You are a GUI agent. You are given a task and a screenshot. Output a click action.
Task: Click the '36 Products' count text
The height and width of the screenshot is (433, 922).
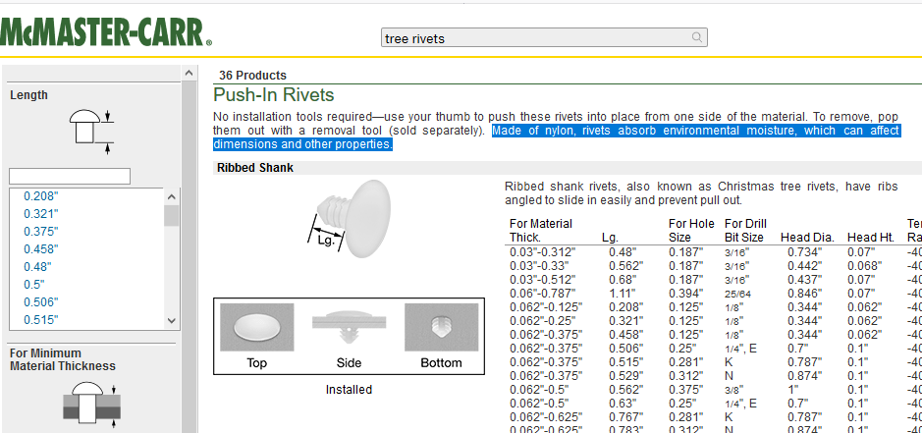pos(253,76)
